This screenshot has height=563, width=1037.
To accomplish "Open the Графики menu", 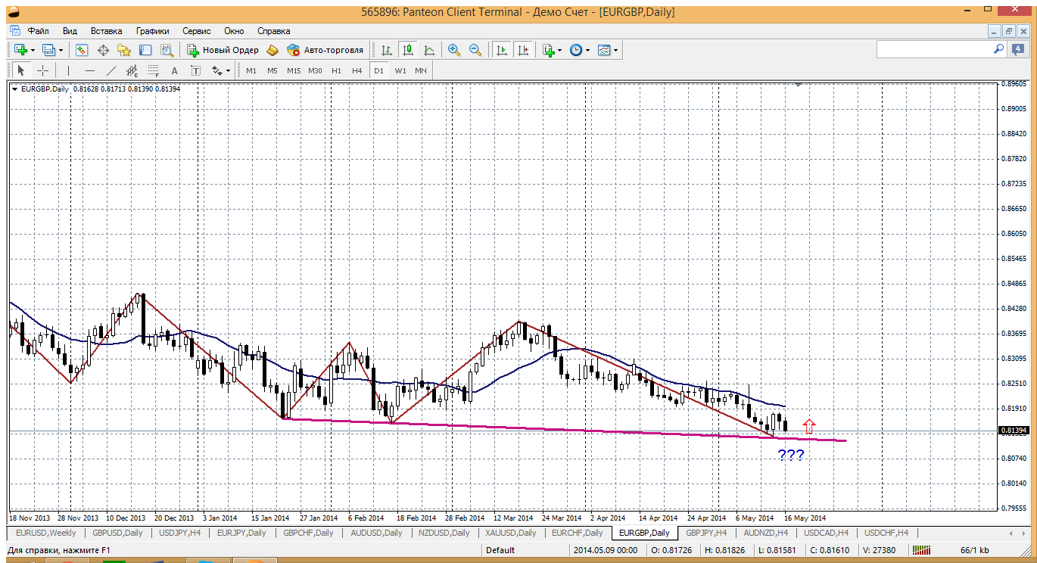I will 152,31.
